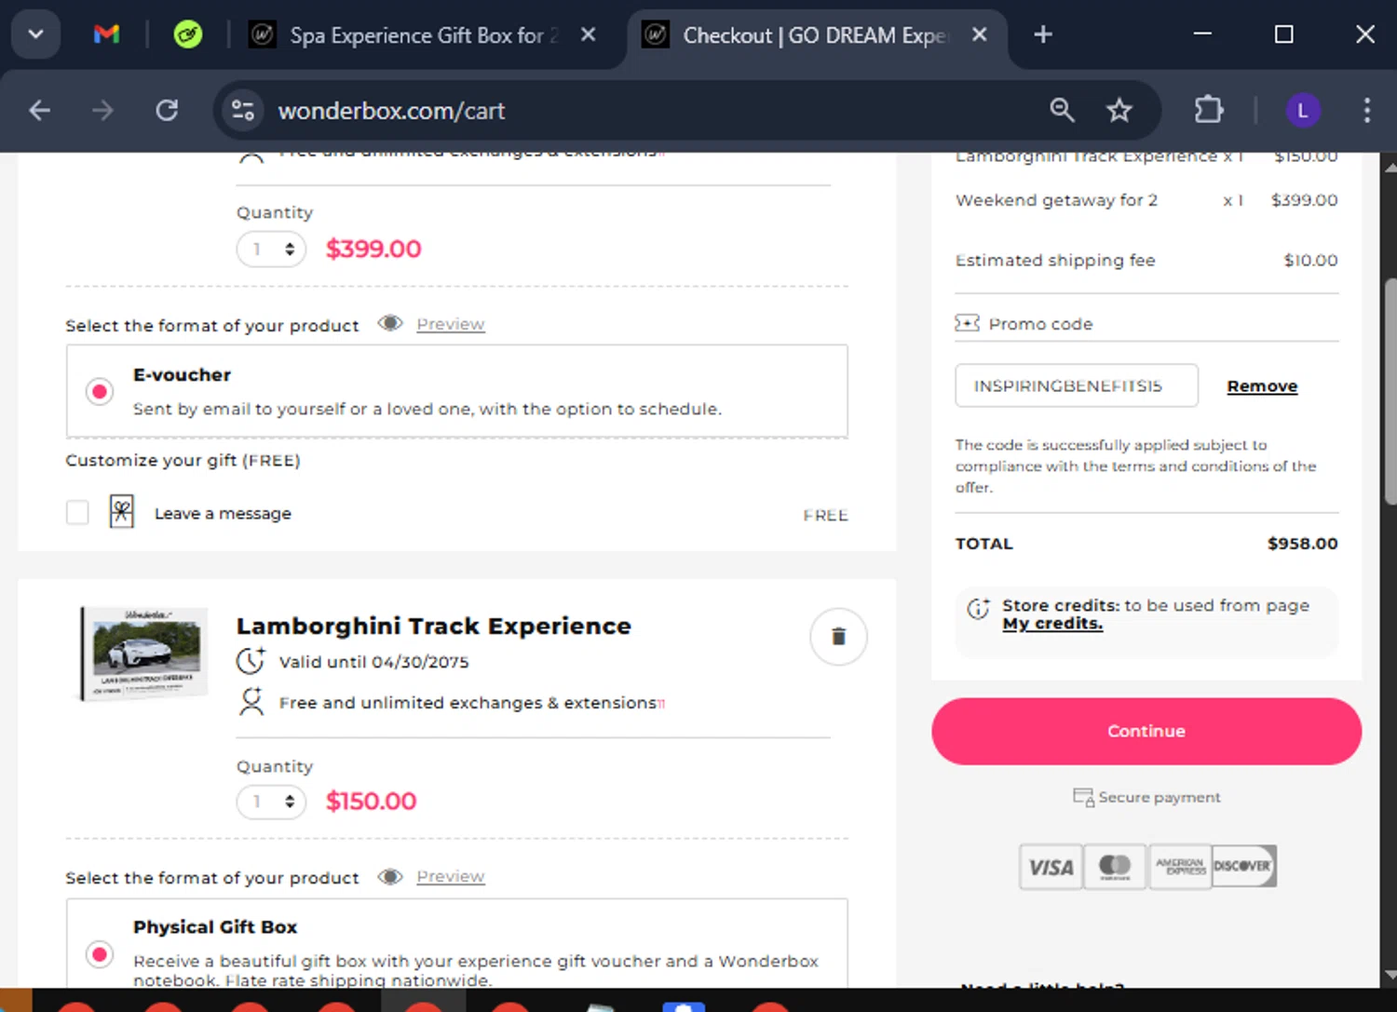This screenshot has height=1012, width=1397.
Task: Open the profile L avatar
Action: point(1303,111)
